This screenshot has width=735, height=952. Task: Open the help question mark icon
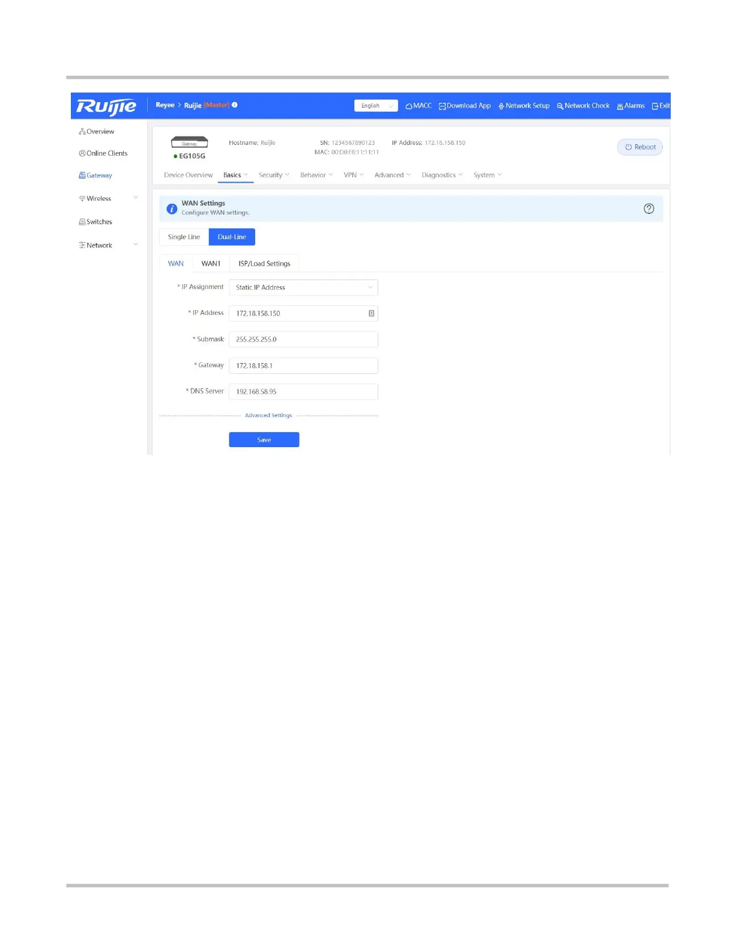click(649, 209)
